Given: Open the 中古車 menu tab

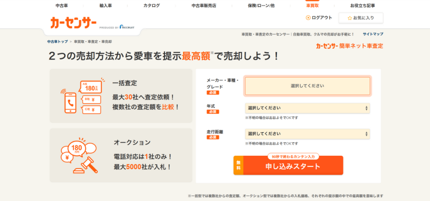Looking at the screenshot, I should click(62, 5).
